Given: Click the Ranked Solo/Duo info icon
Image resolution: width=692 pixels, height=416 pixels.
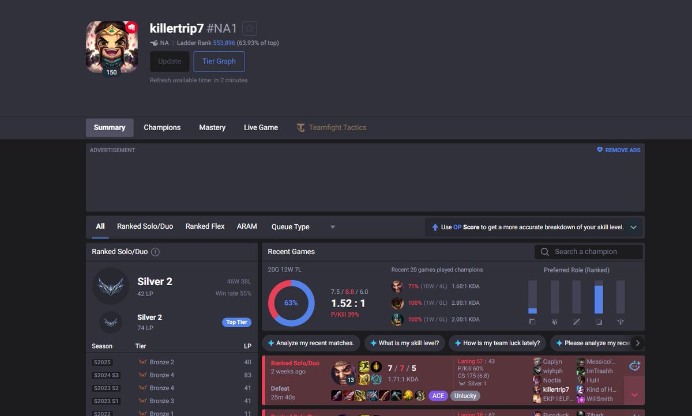Looking at the screenshot, I should pyautogui.click(x=155, y=252).
